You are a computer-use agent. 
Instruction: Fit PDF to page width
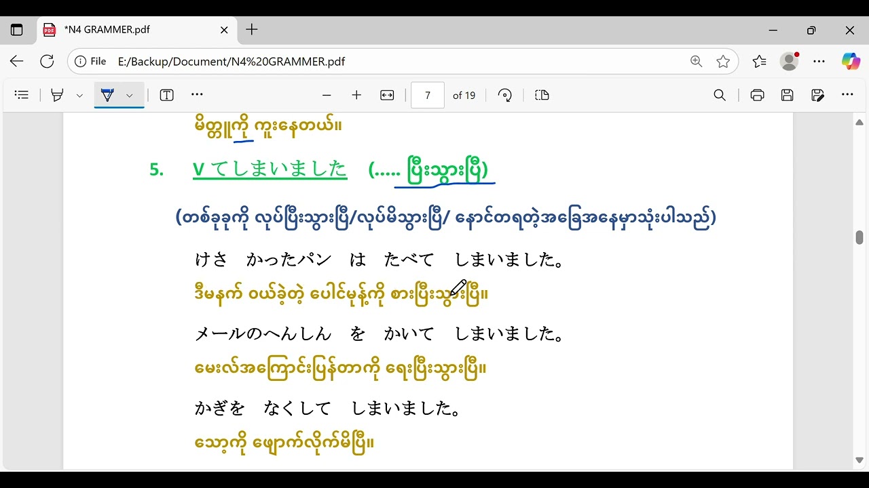[387, 95]
